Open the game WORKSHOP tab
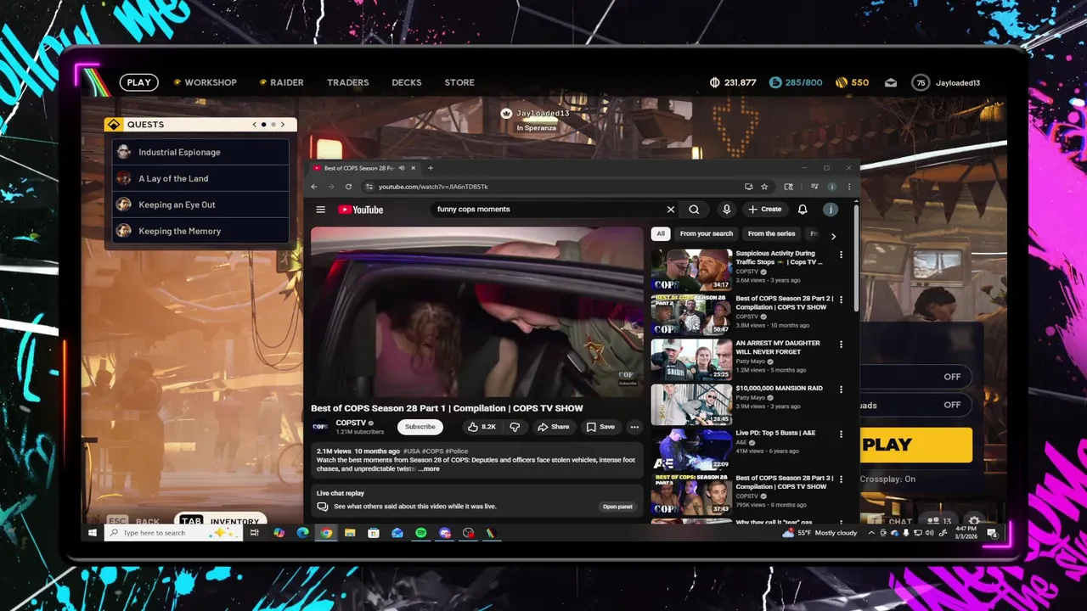The height and width of the screenshot is (611, 1087). coord(206,82)
